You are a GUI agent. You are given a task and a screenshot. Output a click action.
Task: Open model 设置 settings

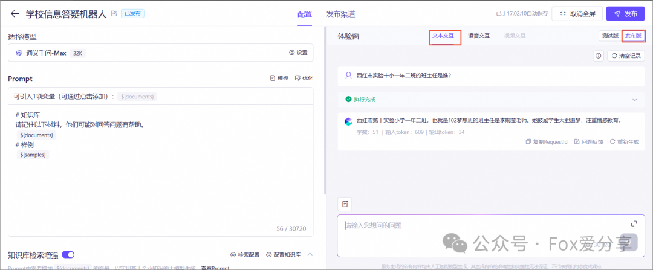pyautogui.click(x=298, y=53)
